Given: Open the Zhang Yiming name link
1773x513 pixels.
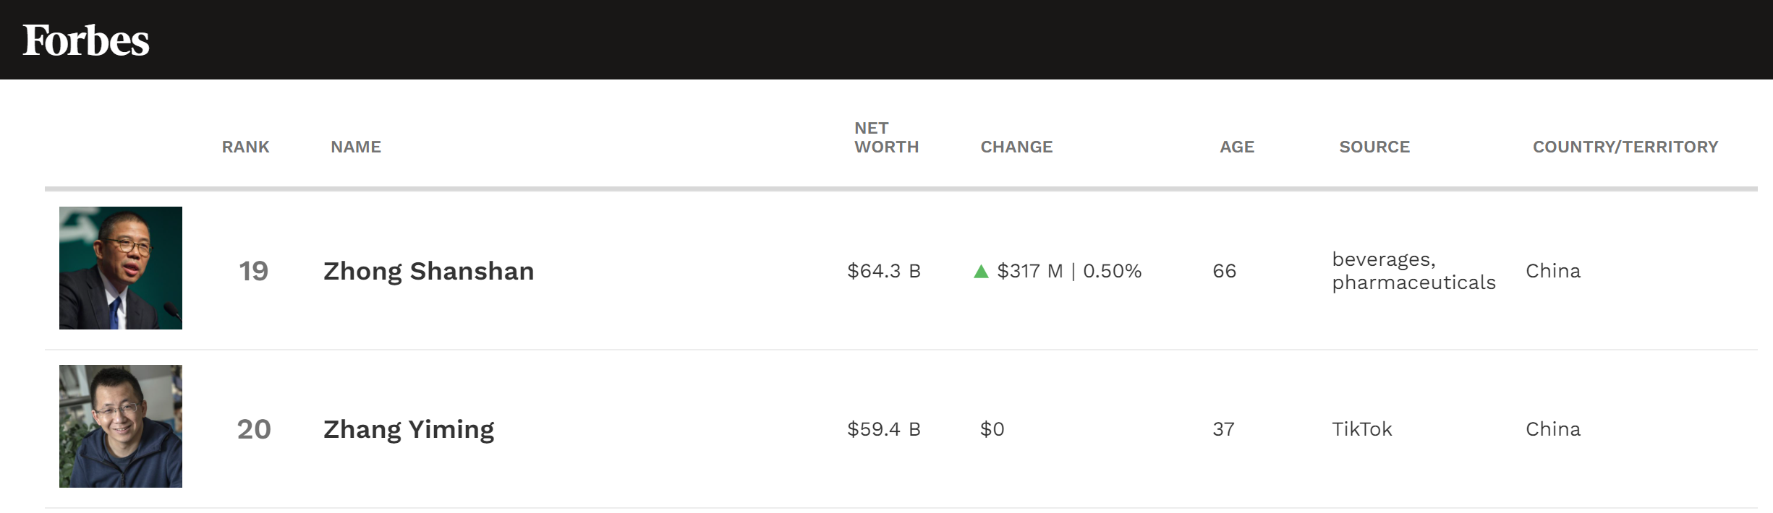Looking at the screenshot, I should coord(409,429).
